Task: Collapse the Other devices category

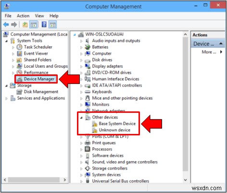Action: tap(81, 118)
